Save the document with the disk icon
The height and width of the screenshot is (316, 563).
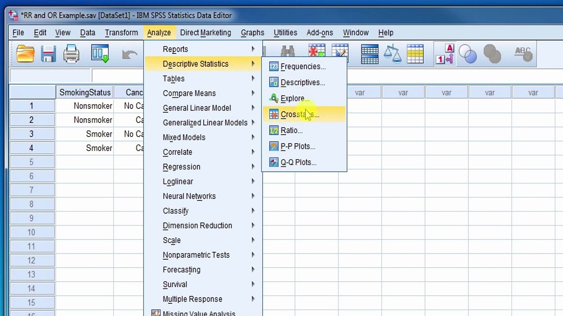(x=48, y=54)
